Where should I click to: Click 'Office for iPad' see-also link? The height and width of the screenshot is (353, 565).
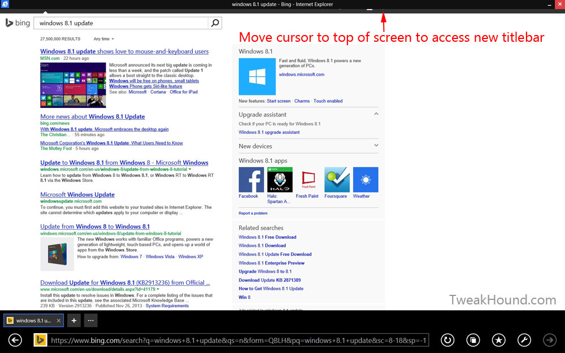184,92
